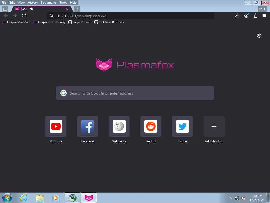Open the Extensions puzzle icon

(255, 16)
